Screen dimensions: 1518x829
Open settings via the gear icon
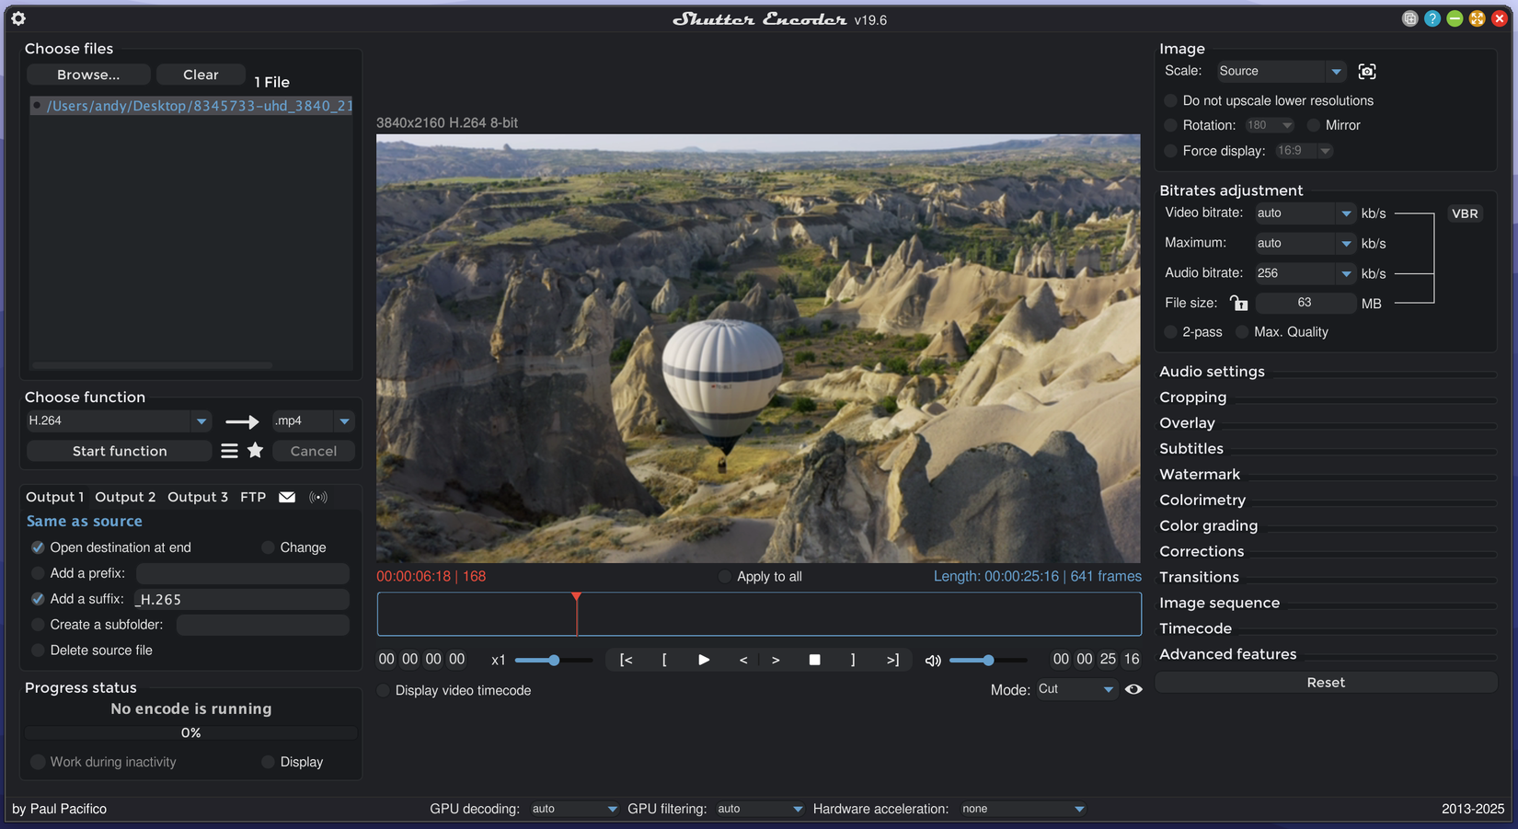coord(18,18)
